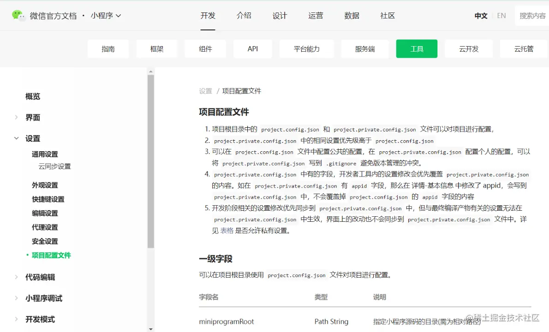Screen dimensions: 549x332
Task: Open the 组件 tab
Action: (205, 48)
